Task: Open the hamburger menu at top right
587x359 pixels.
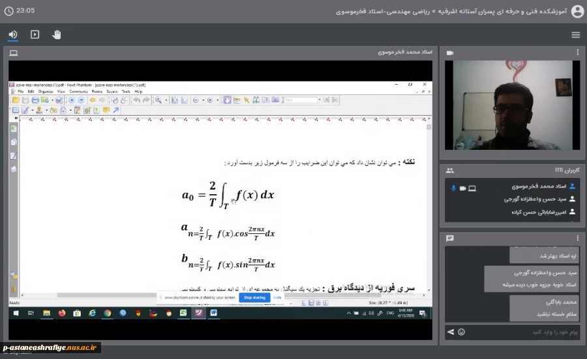Action: point(576,35)
